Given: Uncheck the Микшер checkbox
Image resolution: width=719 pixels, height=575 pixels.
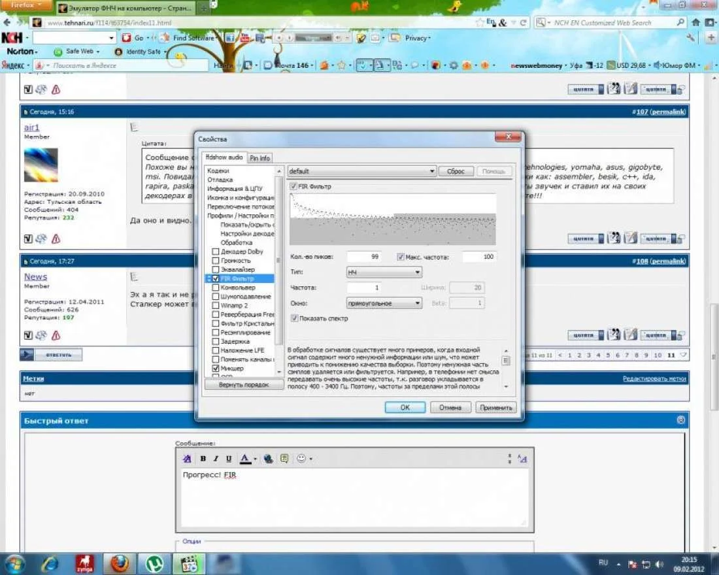Looking at the screenshot, I should click(216, 369).
